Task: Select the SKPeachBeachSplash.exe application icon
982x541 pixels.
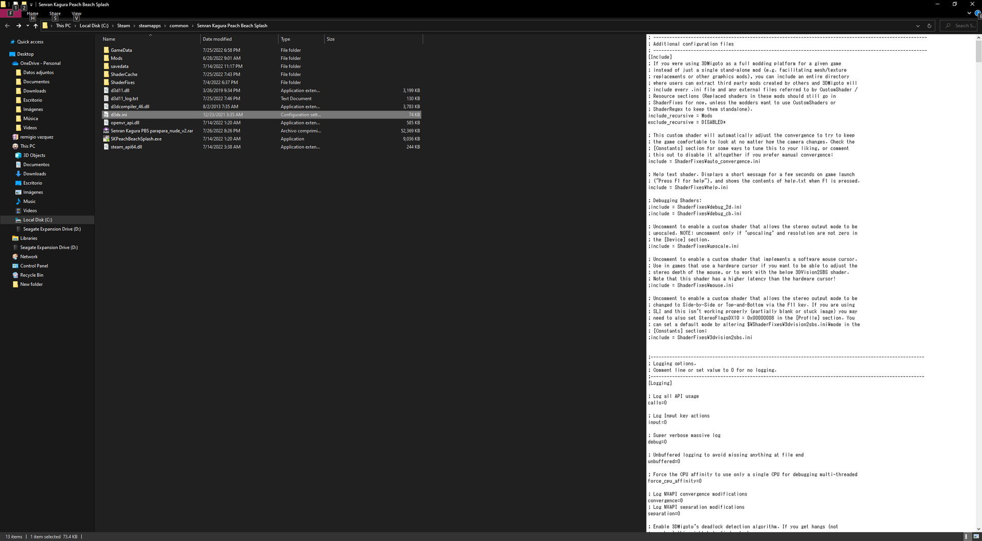Action: [x=106, y=139]
